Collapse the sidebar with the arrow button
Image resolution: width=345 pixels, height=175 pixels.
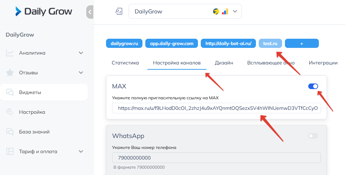90,12
